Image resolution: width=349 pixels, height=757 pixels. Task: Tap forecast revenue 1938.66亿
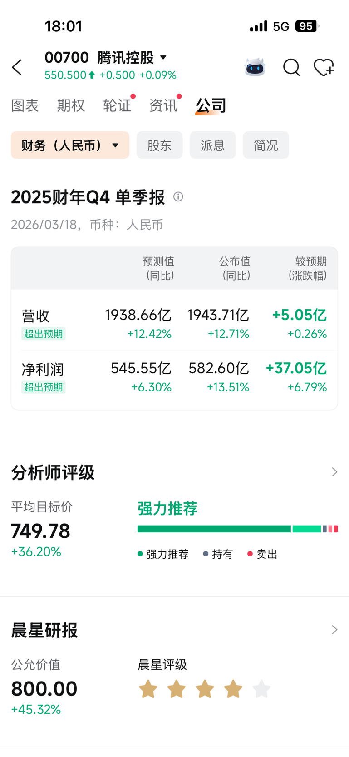click(138, 315)
